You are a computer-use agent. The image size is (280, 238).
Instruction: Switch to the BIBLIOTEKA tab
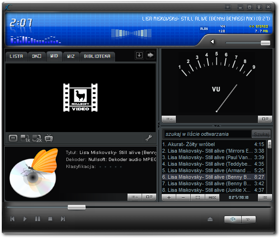[97, 56]
